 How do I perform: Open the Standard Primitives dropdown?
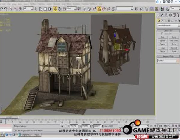(167, 26)
